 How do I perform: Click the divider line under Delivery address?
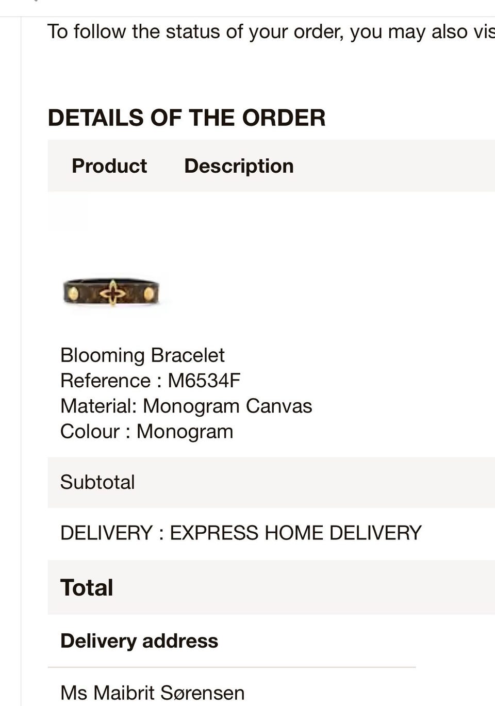(232, 667)
